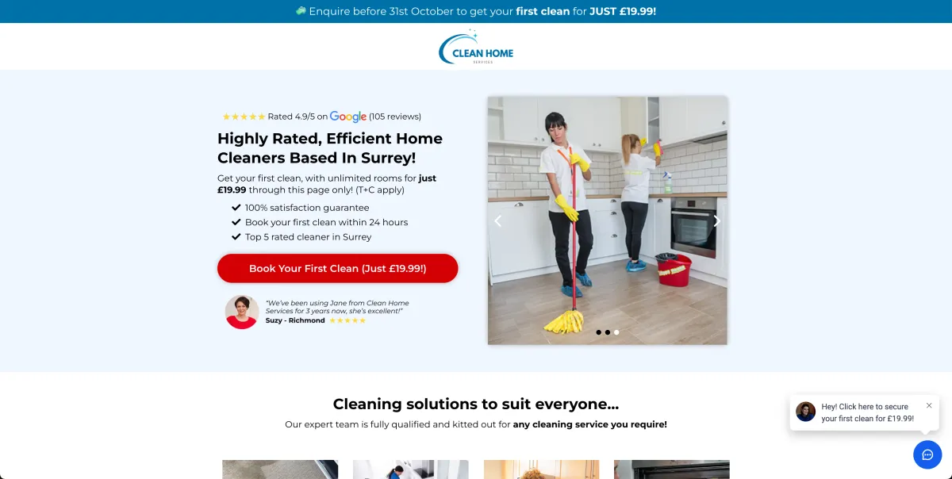Click the five-star rating icons at top
Screen dimensions: 952x479
244,117
